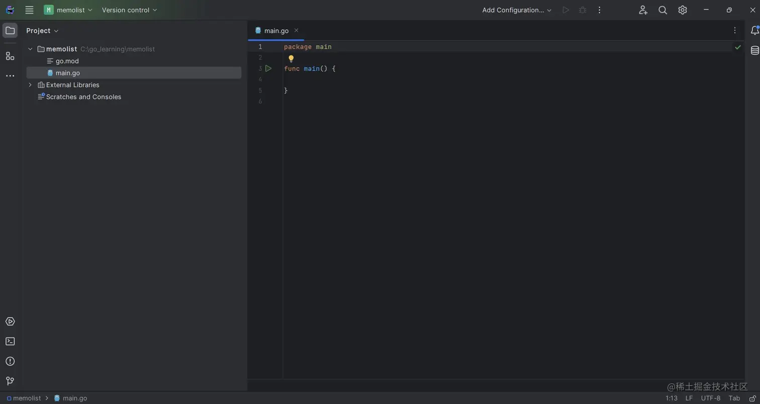Open Code With Me icon

tap(643, 10)
